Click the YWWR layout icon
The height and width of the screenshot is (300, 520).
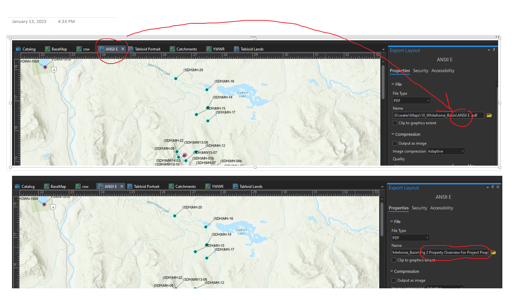(208, 49)
